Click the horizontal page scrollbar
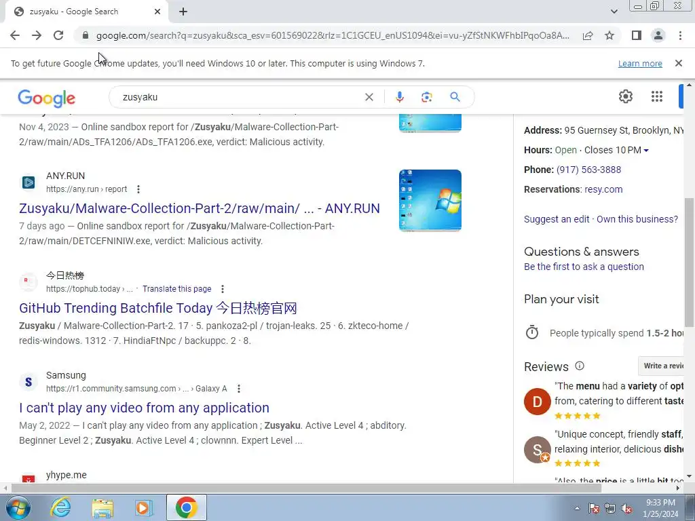This screenshot has width=695, height=521. click(306, 488)
